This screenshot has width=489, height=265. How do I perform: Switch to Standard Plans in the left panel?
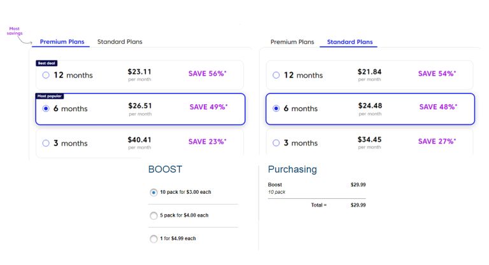click(120, 42)
